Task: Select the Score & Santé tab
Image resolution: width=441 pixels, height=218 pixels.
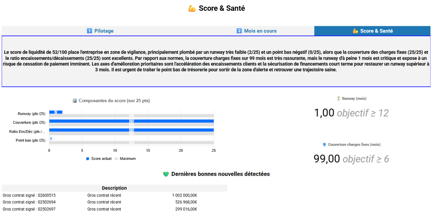Action: pos(372,31)
